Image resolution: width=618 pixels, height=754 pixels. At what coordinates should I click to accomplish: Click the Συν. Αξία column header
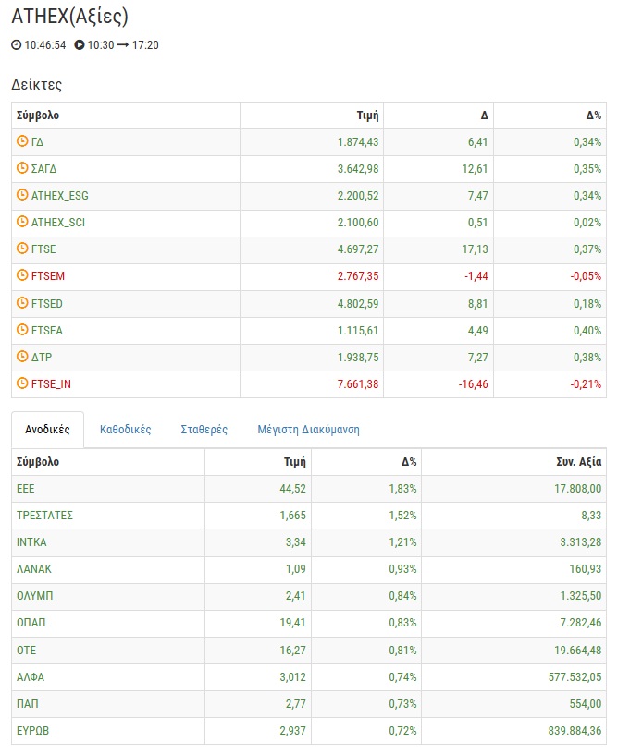pyautogui.click(x=575, y=462)
